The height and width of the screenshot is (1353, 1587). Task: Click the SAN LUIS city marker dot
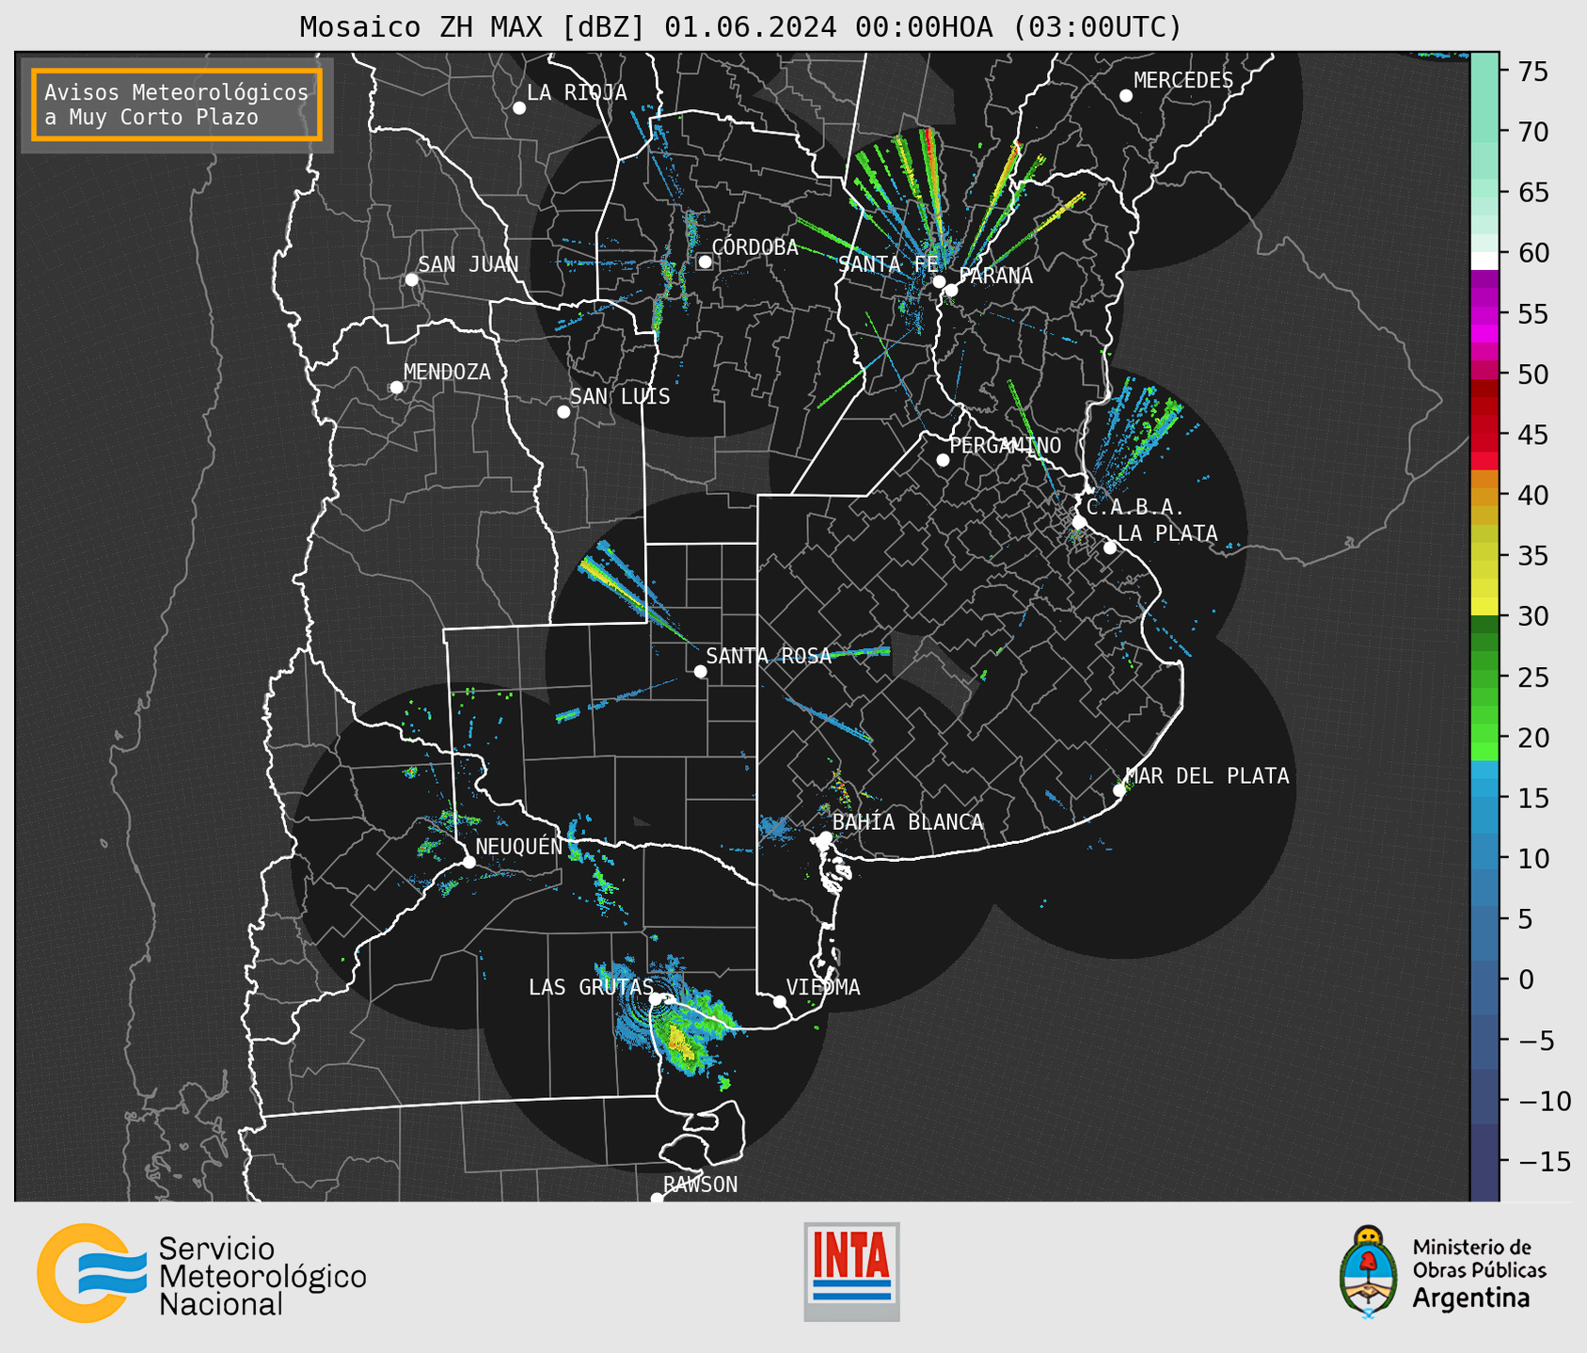click(563, 412)
